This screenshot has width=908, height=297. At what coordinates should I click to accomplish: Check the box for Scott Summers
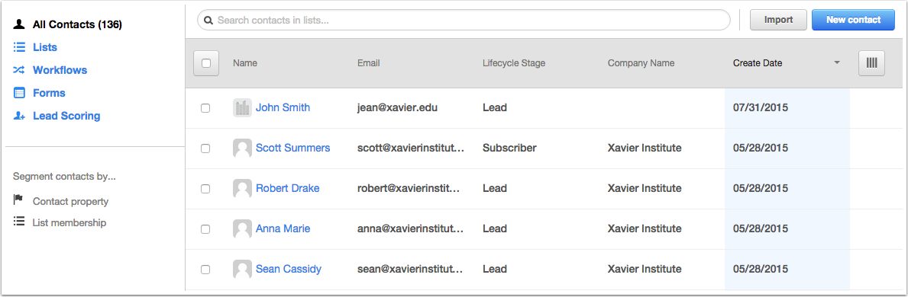point(205,148)
